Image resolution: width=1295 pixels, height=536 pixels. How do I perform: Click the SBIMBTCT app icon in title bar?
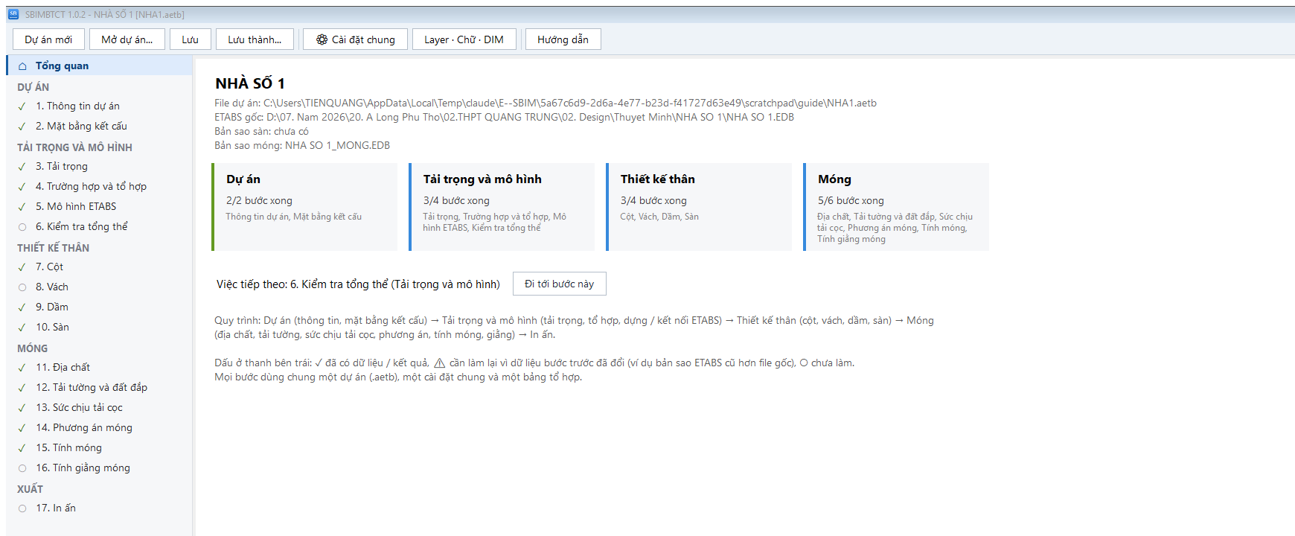click(13, 14)
